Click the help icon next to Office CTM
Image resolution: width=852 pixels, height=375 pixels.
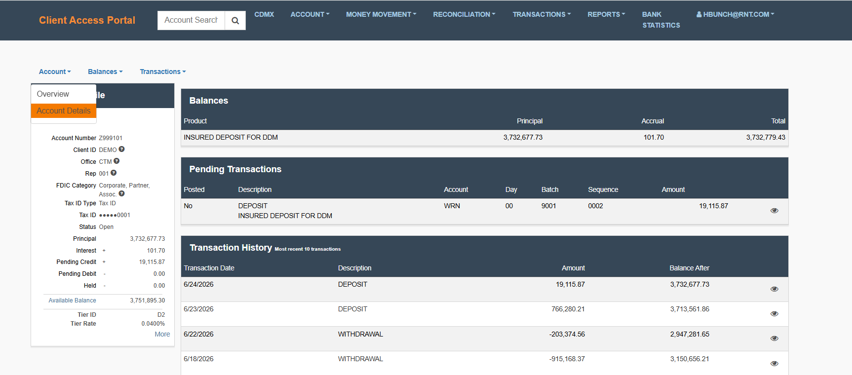[116, 161]
